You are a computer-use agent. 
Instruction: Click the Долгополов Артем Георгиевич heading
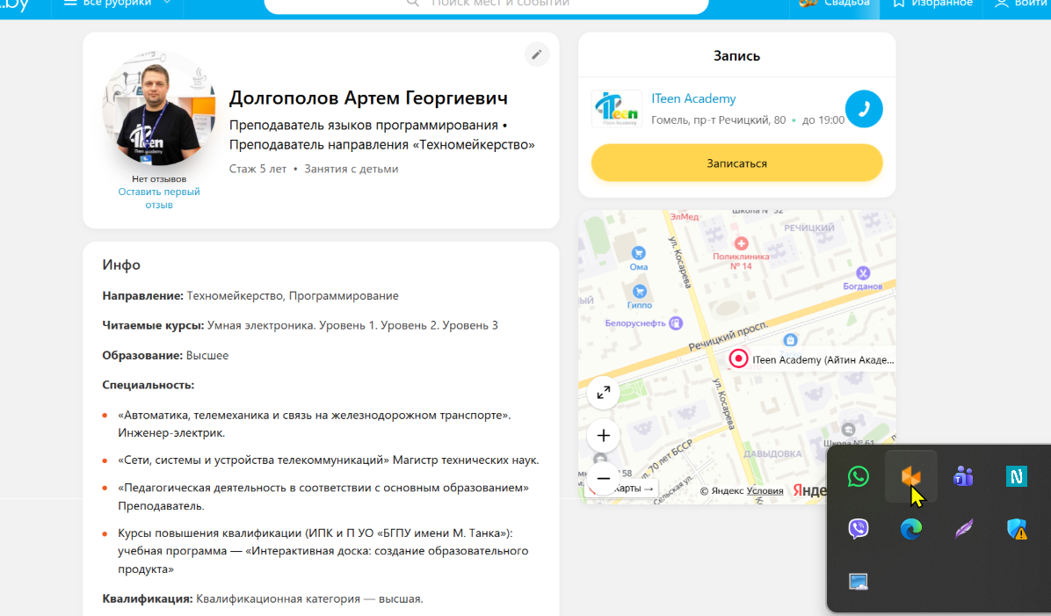pos(369,98)
